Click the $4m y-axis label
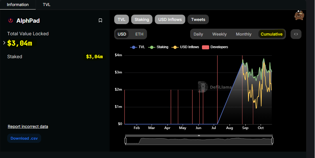315x158 pixels. pos(118,55)
